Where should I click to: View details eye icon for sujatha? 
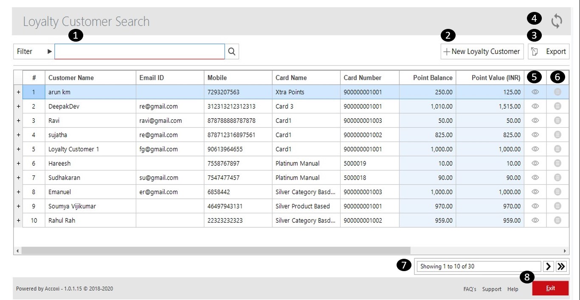535,135
